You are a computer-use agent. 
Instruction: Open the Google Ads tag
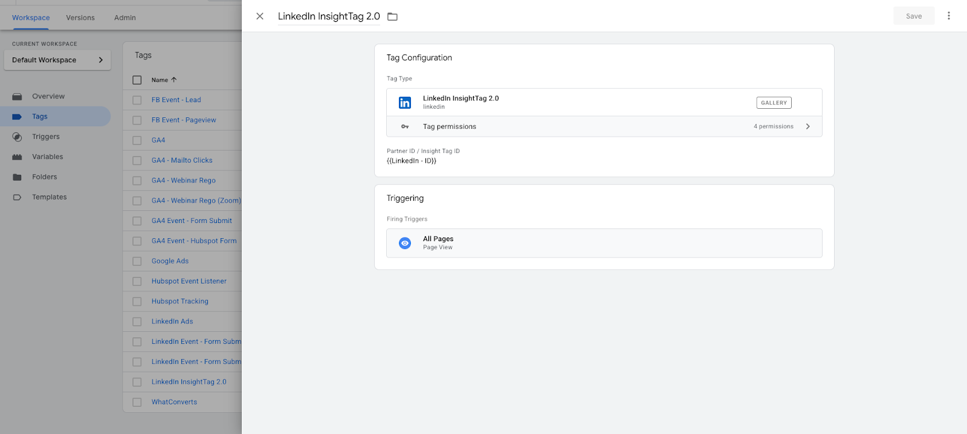tap(170, 261)
